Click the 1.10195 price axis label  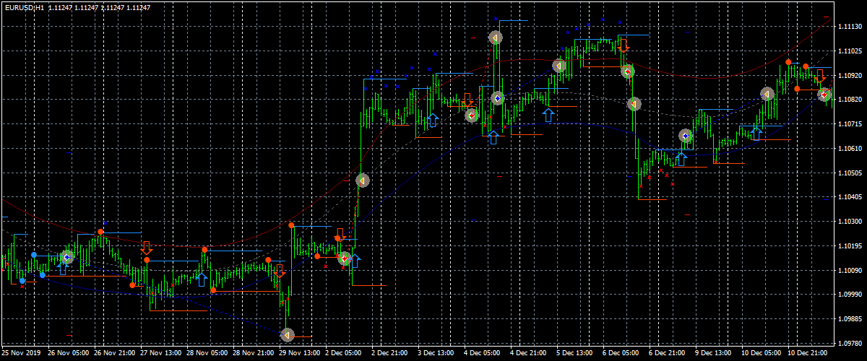point(848,246)
